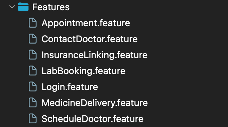Select the Features folder label
Image resolution: width=228 pixels, height=127 pixels.
pyautogui.click(x=51, y=7)
